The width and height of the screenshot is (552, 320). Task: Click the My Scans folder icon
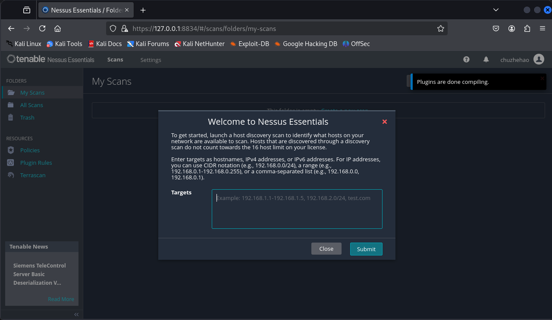tap(11, 92)
